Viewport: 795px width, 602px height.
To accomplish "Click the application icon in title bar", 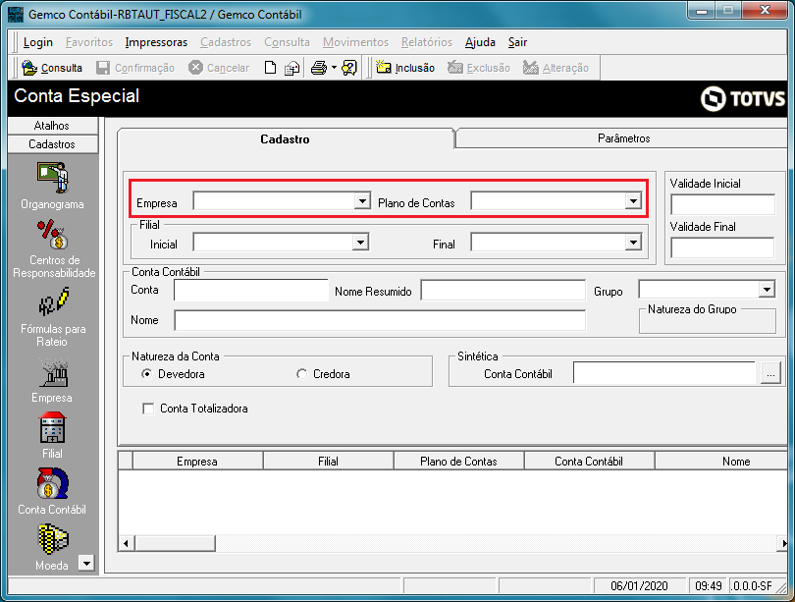I will 17,14.
